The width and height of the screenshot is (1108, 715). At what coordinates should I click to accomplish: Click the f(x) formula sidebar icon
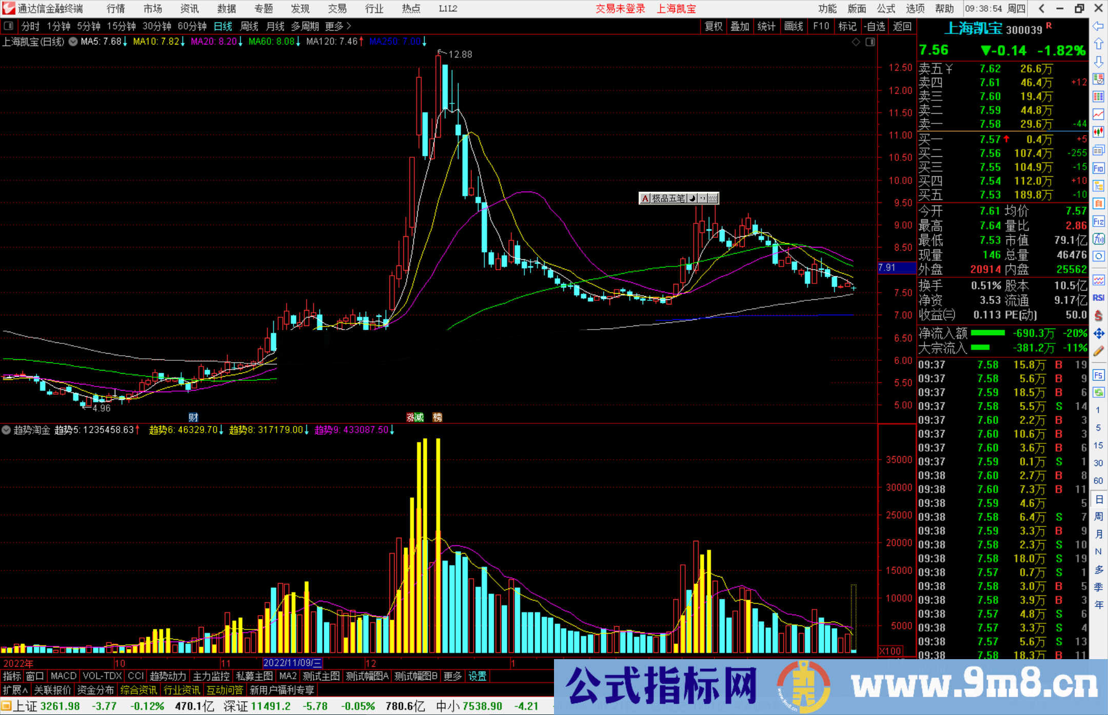tap(1098, 239)
